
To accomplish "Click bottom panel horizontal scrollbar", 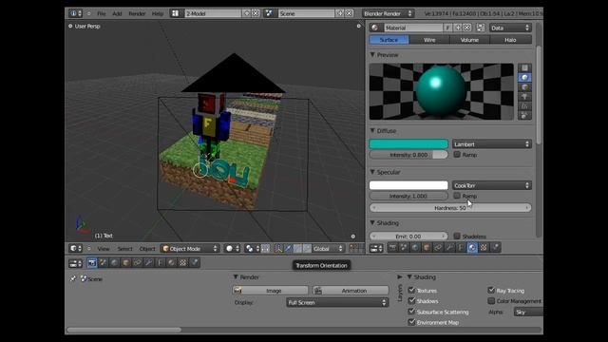I will pos(124,330).
